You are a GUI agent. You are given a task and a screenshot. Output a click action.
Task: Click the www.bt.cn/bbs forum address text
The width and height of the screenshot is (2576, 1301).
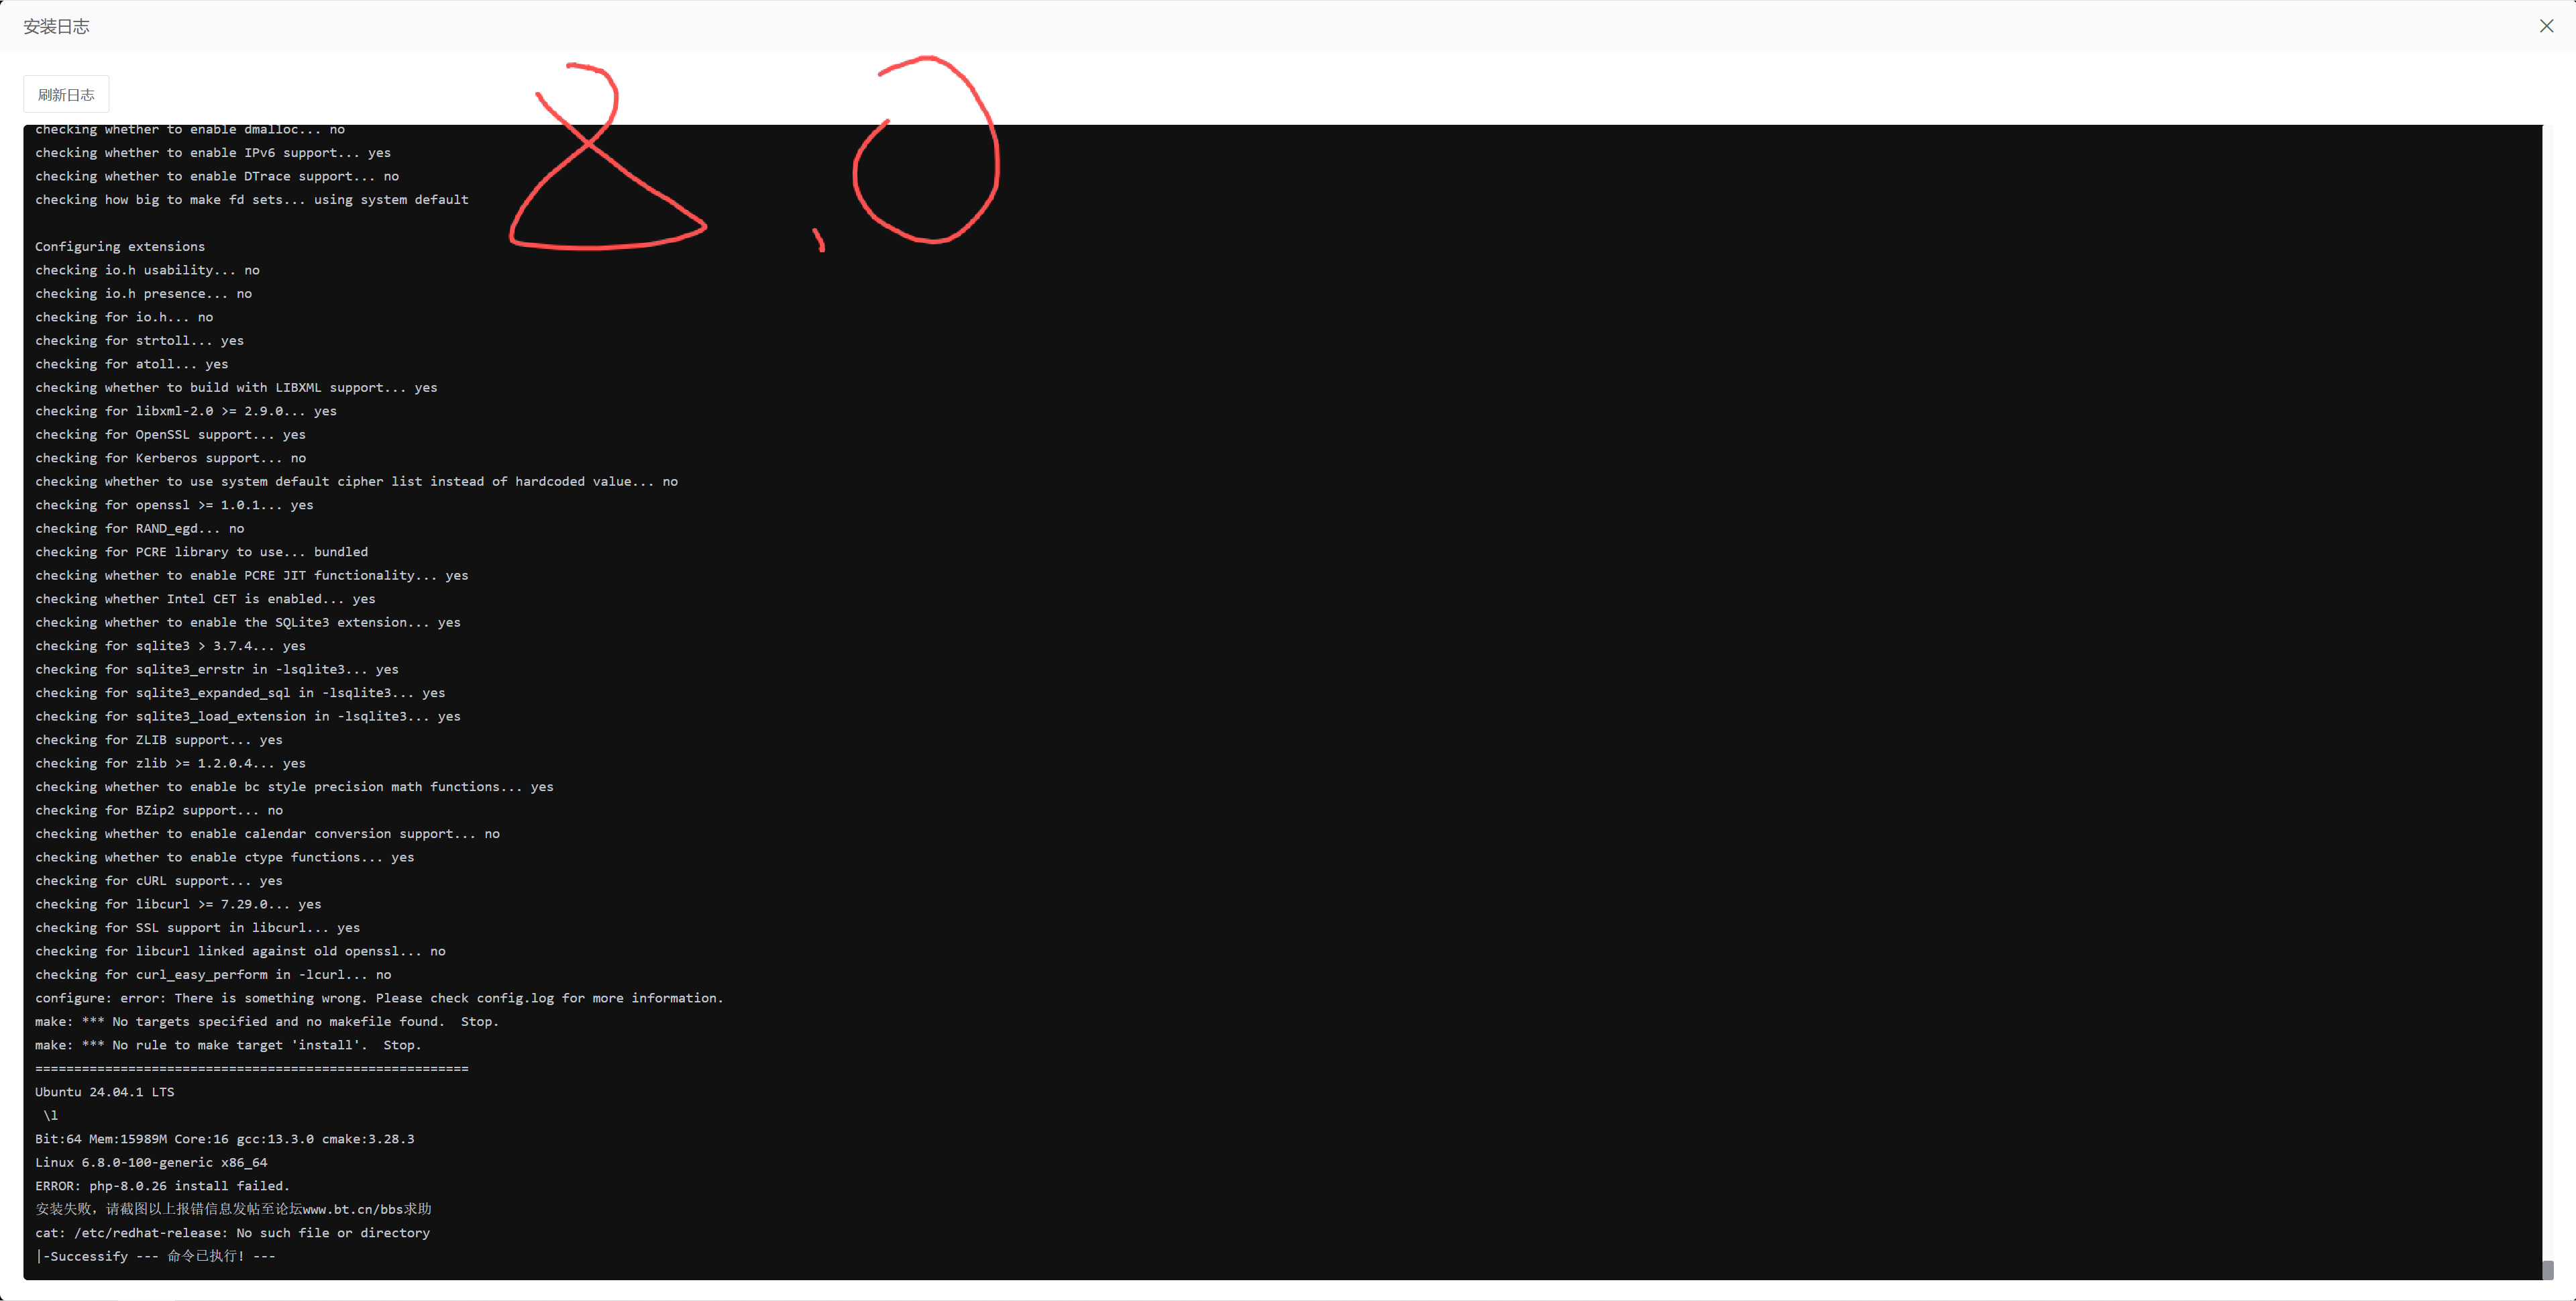(354, 1209)
